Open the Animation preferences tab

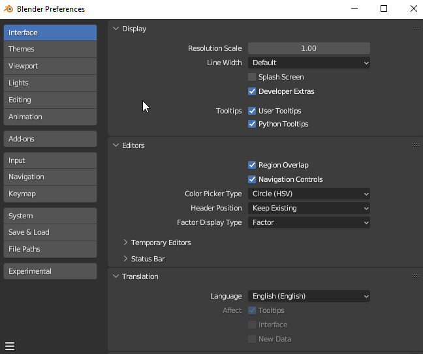coord(50,117)
